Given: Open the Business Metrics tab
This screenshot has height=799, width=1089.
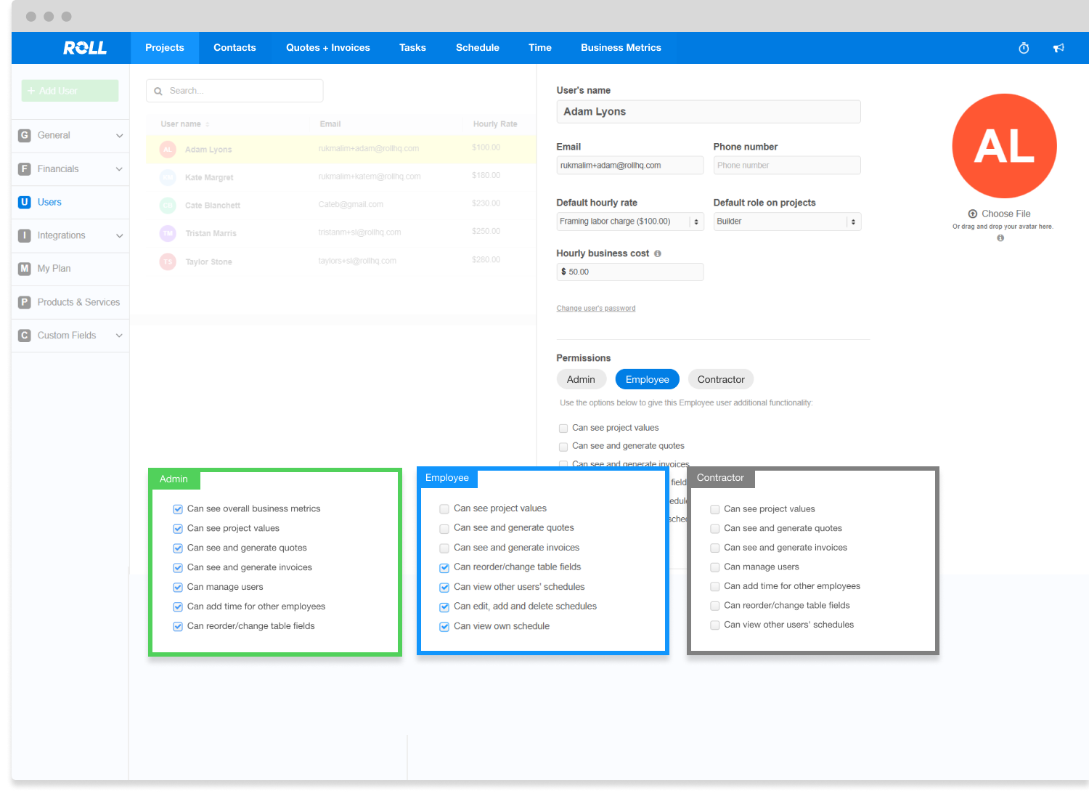Looking at the screenshot, I should coord(621,48).
